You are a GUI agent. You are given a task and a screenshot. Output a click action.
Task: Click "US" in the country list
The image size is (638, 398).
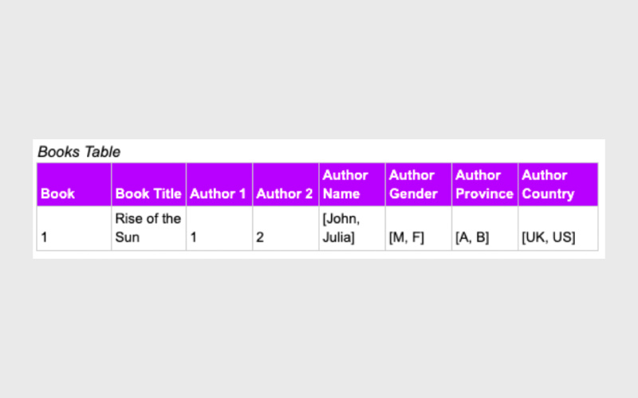pos(562,237)
